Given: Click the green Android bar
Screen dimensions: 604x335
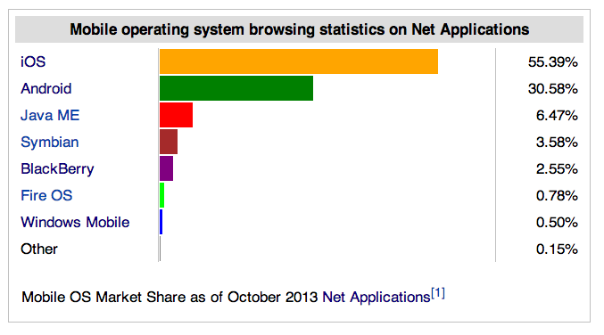Looking at the screenshot, I should pos(236,88).
